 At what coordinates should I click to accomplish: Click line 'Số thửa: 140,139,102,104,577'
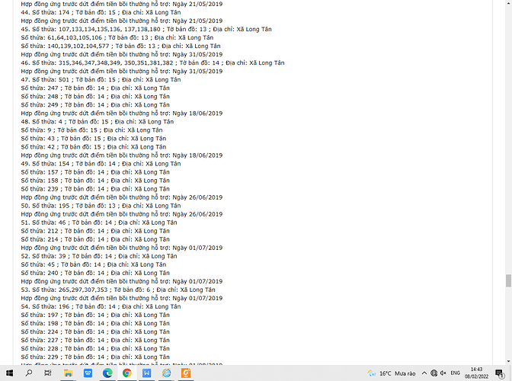121,46
